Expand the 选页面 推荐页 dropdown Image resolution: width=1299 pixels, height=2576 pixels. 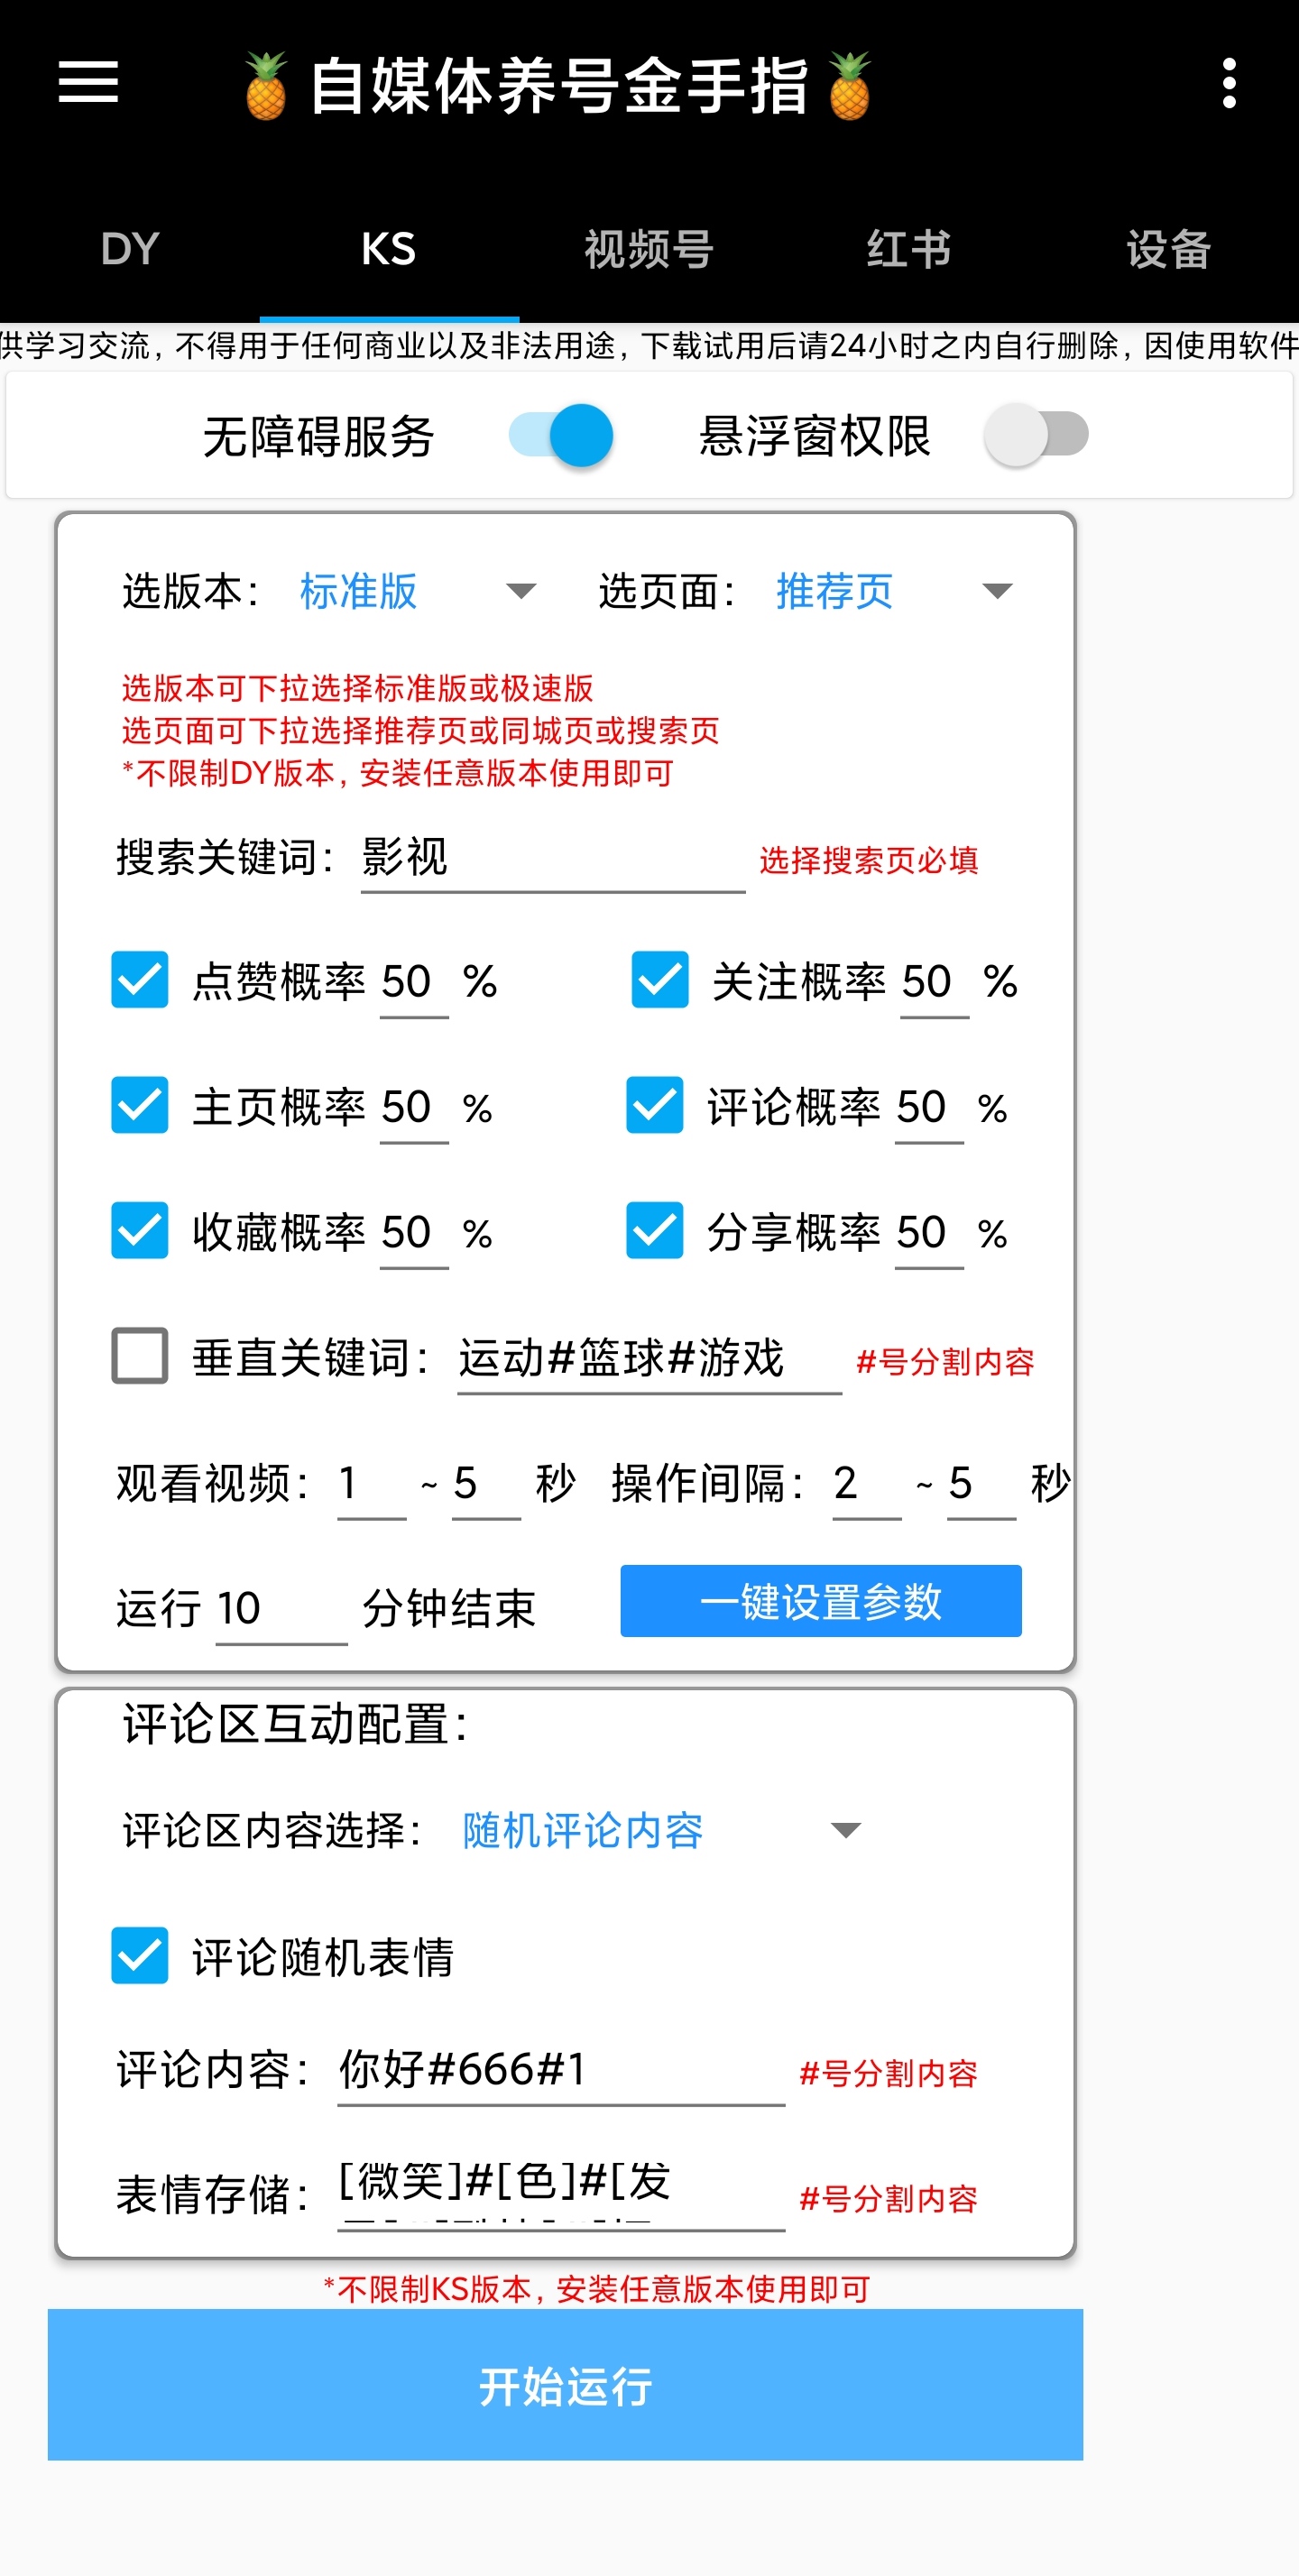[894, 591]
